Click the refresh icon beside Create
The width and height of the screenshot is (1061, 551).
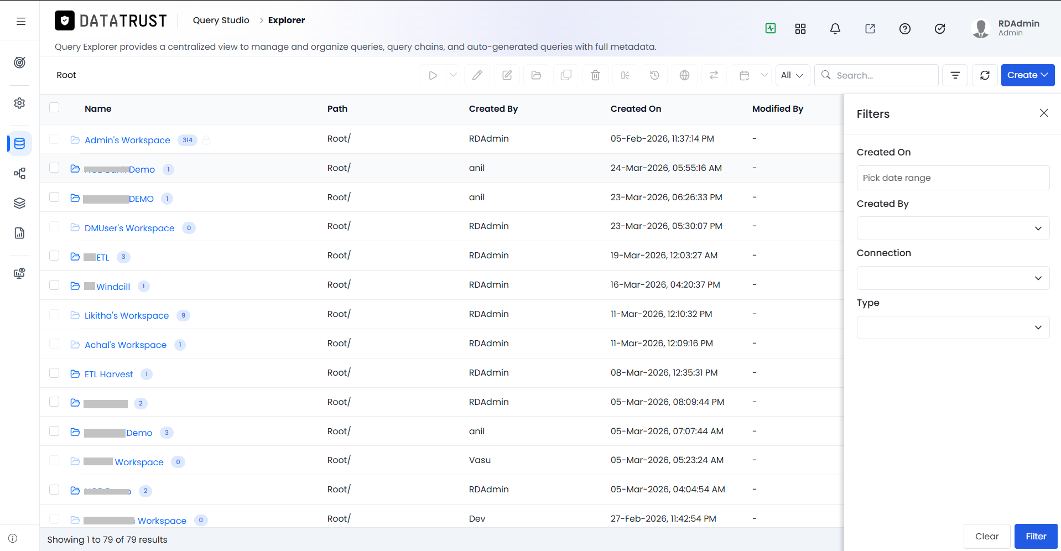(x=985, y=75)
